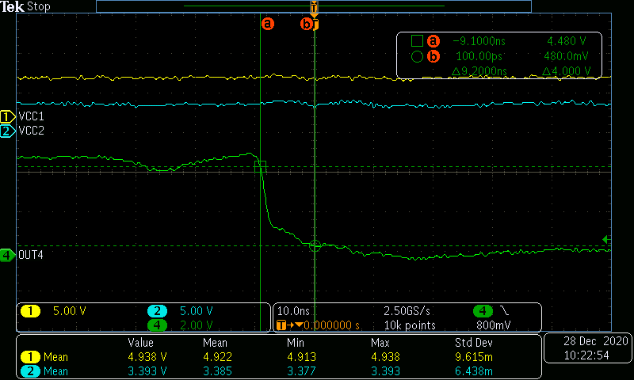The height and width of the screenshot is (380, 634).
Task: Click the square cursor marker on OUT4 waveform
Action: click(261, 166)
